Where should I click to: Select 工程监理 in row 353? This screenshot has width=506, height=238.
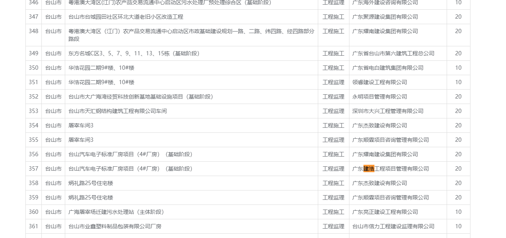[x=333, y=111]
